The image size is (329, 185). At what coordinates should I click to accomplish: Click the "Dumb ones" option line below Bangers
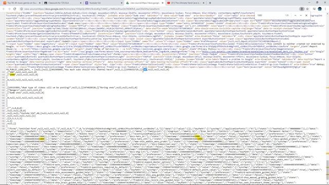[26, 92]
